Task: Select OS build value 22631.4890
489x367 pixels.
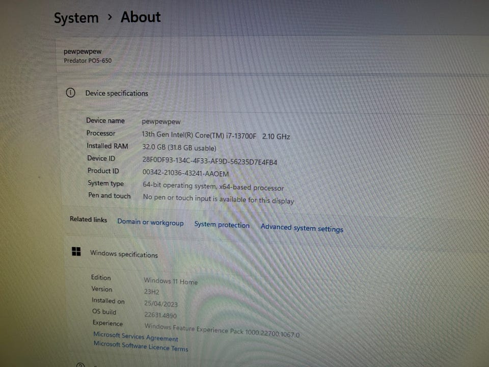Action: point(160,315)
